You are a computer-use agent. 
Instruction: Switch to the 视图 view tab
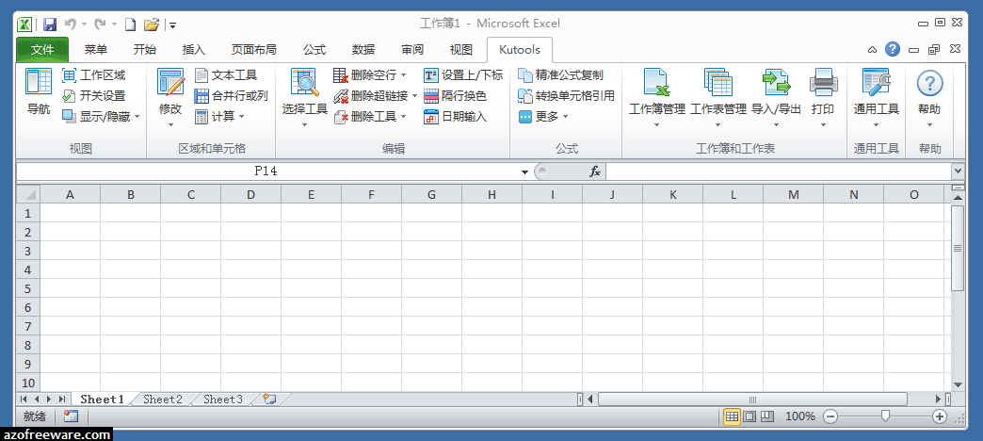pyautogui.click(x=461, y=50)
